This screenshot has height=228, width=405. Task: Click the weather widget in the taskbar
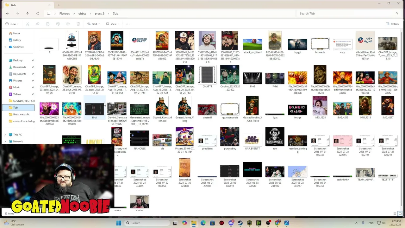coord(14,223)
